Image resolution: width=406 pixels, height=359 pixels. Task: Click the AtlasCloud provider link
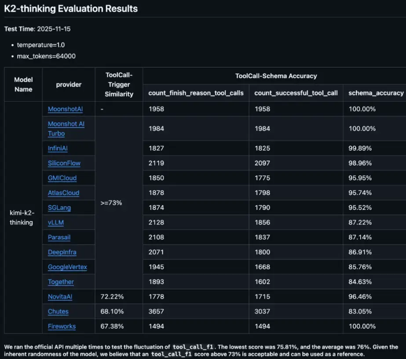tap(63, 193)
